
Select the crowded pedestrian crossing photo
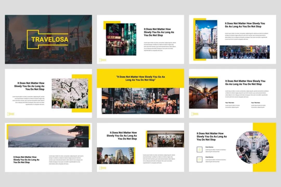[x=245, y=52]
